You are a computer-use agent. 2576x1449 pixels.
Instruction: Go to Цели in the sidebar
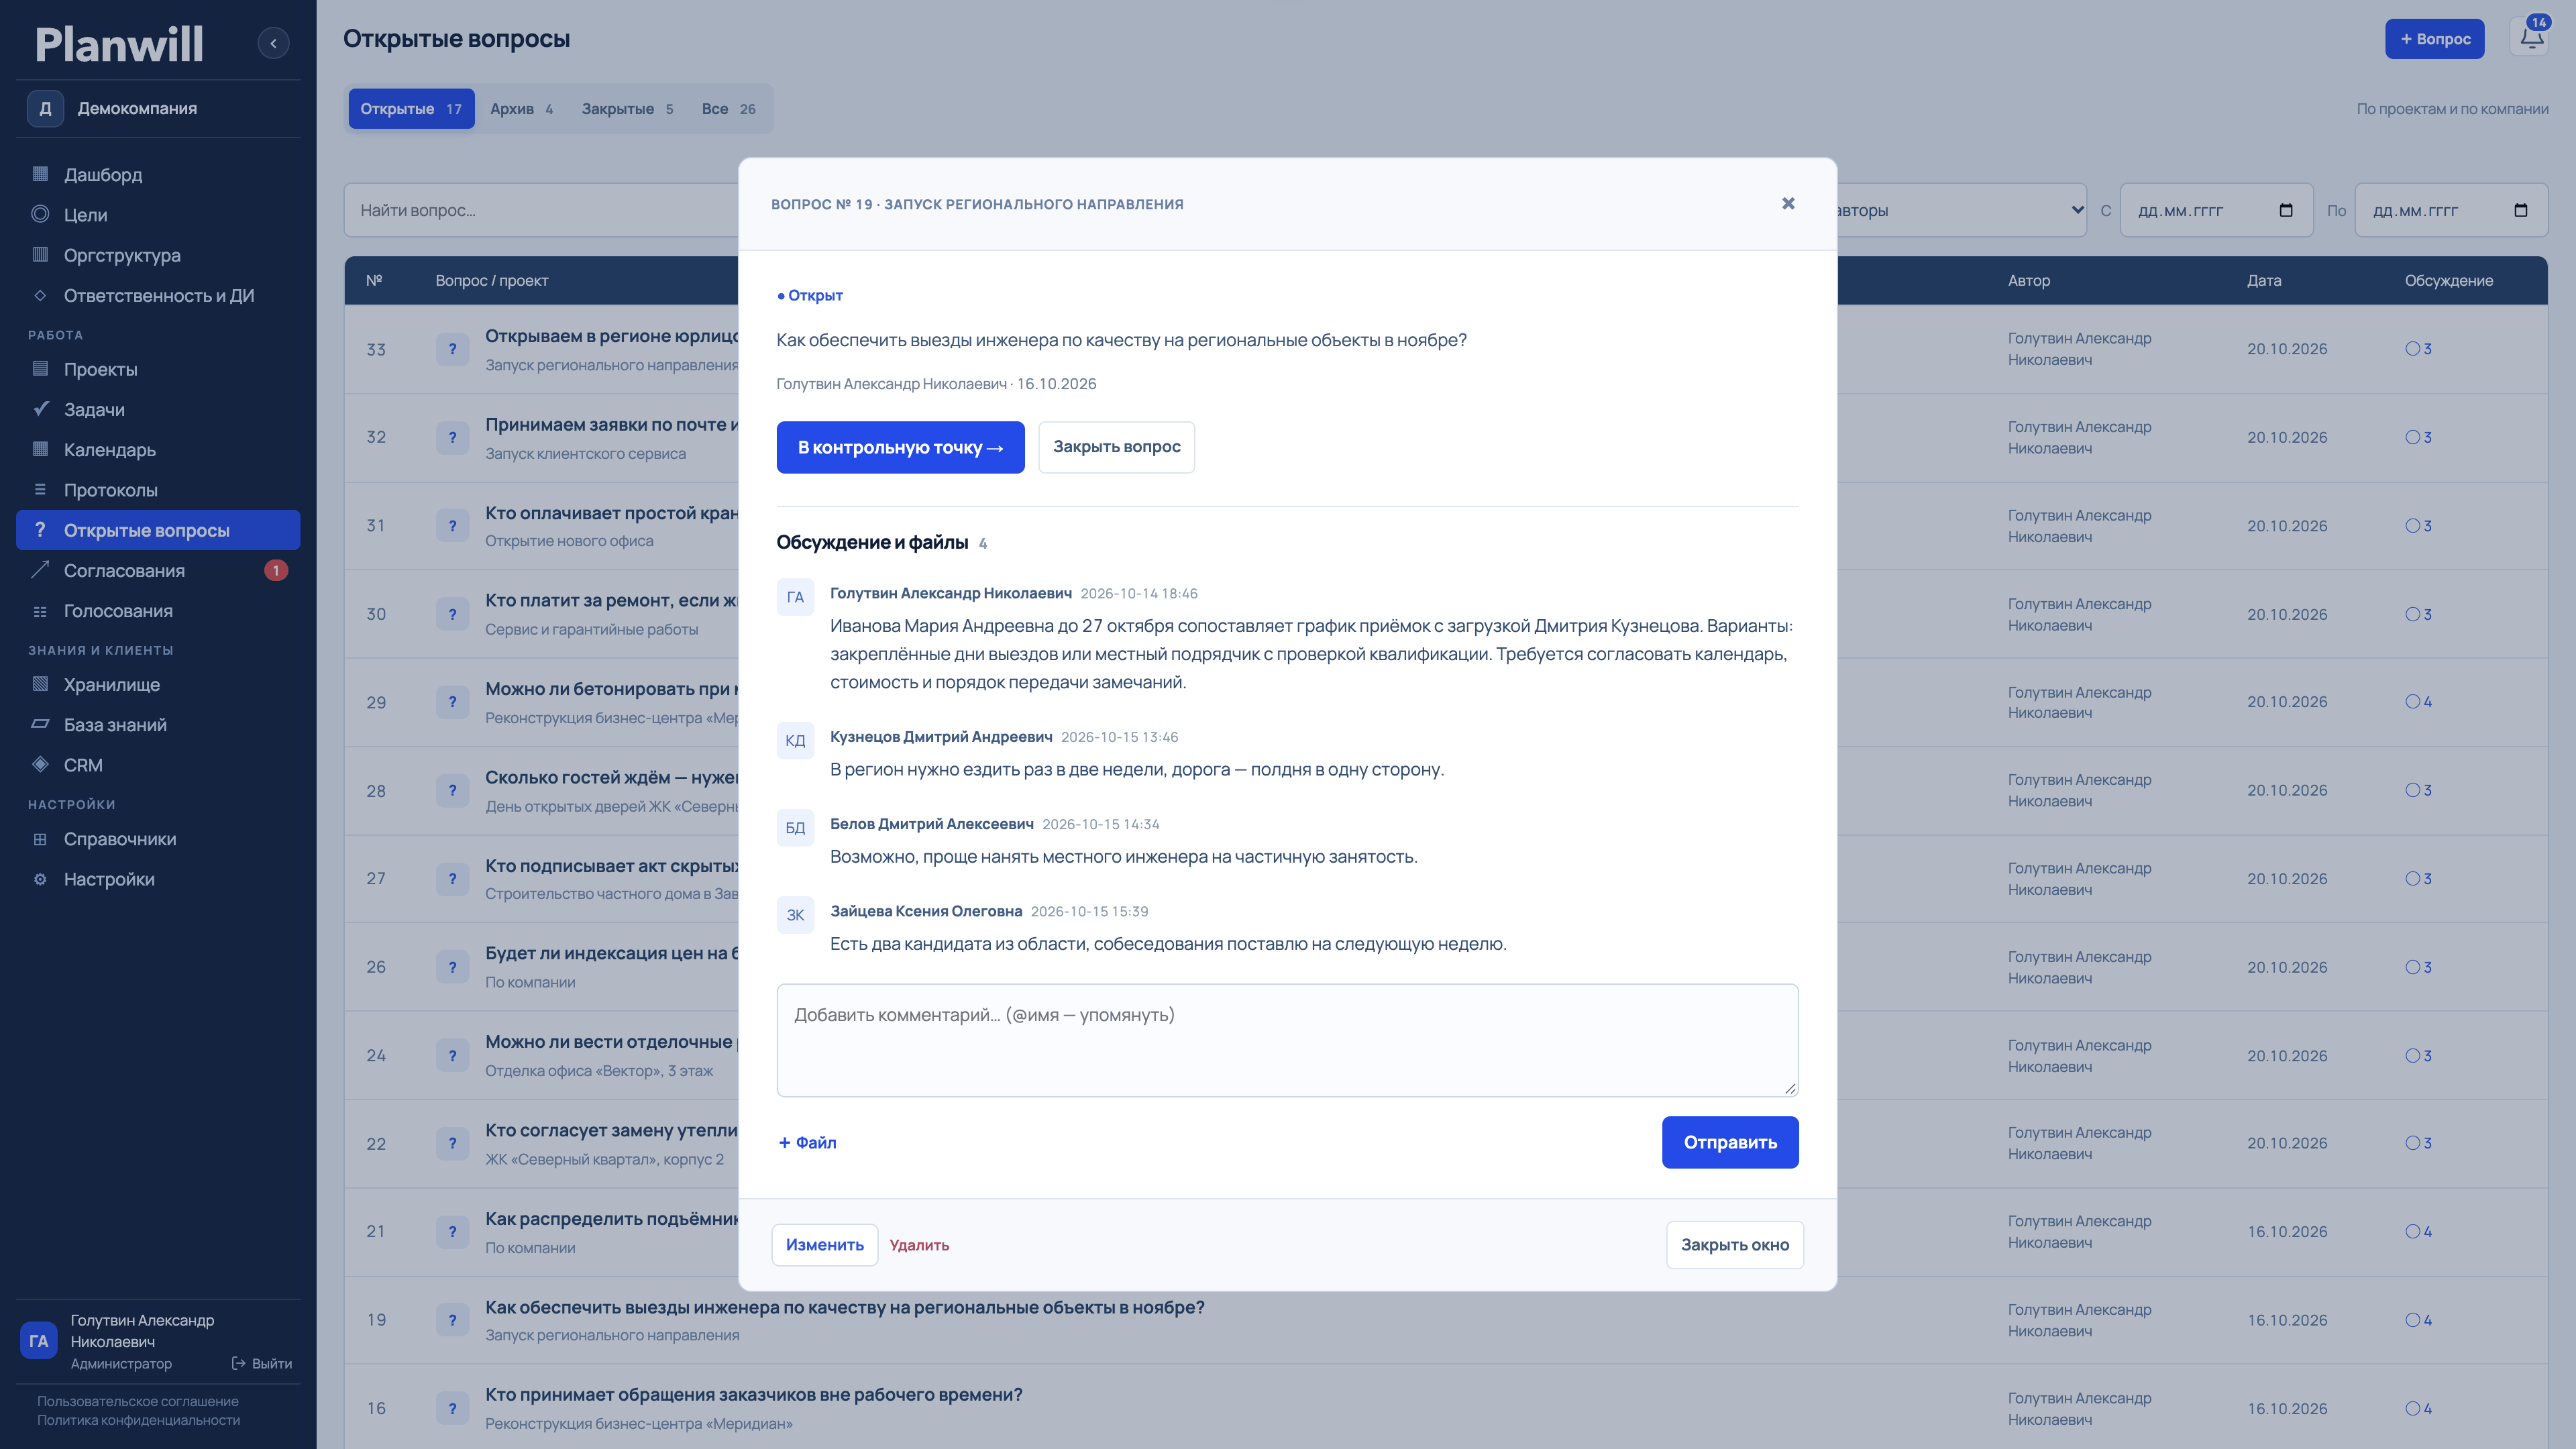pos(159,215)
